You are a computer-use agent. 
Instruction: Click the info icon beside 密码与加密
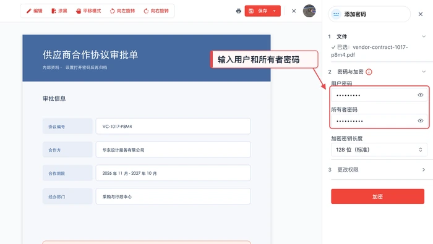[x=369, y=72]
